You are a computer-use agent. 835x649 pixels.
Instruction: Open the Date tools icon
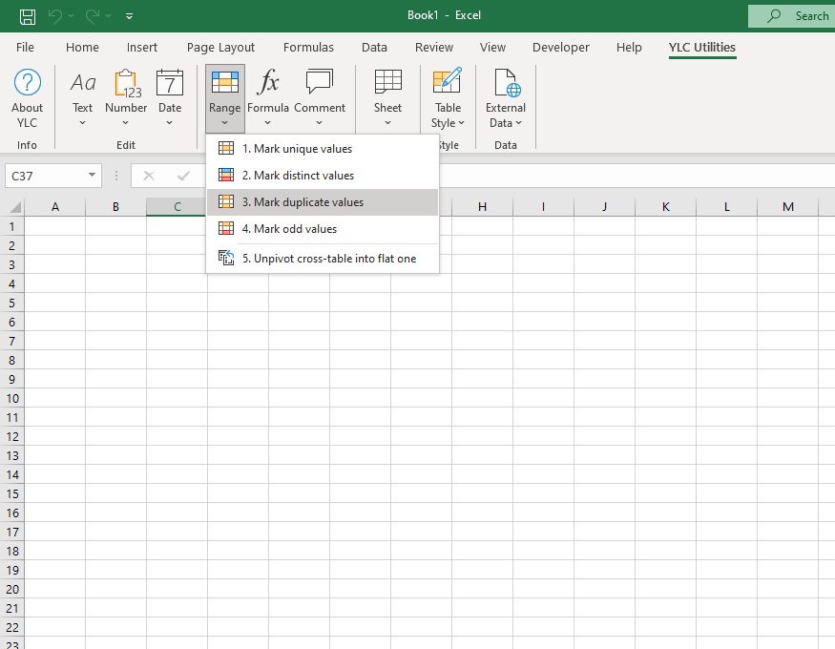(170, 84)
